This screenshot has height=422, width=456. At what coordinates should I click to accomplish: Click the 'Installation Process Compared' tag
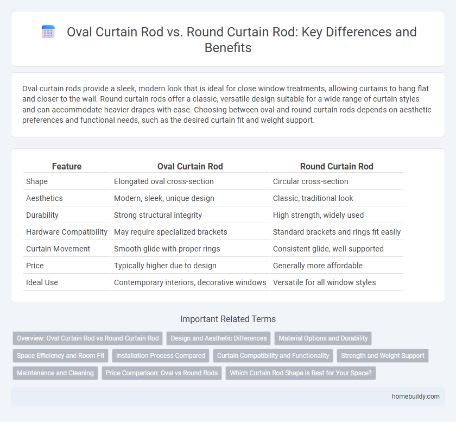point(161,356)
